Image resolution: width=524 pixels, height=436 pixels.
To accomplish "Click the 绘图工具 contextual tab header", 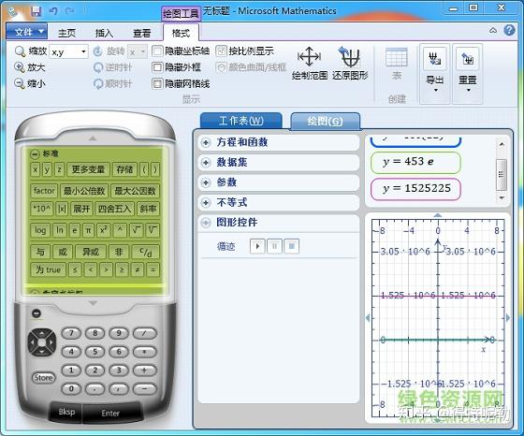I will 181,14.
